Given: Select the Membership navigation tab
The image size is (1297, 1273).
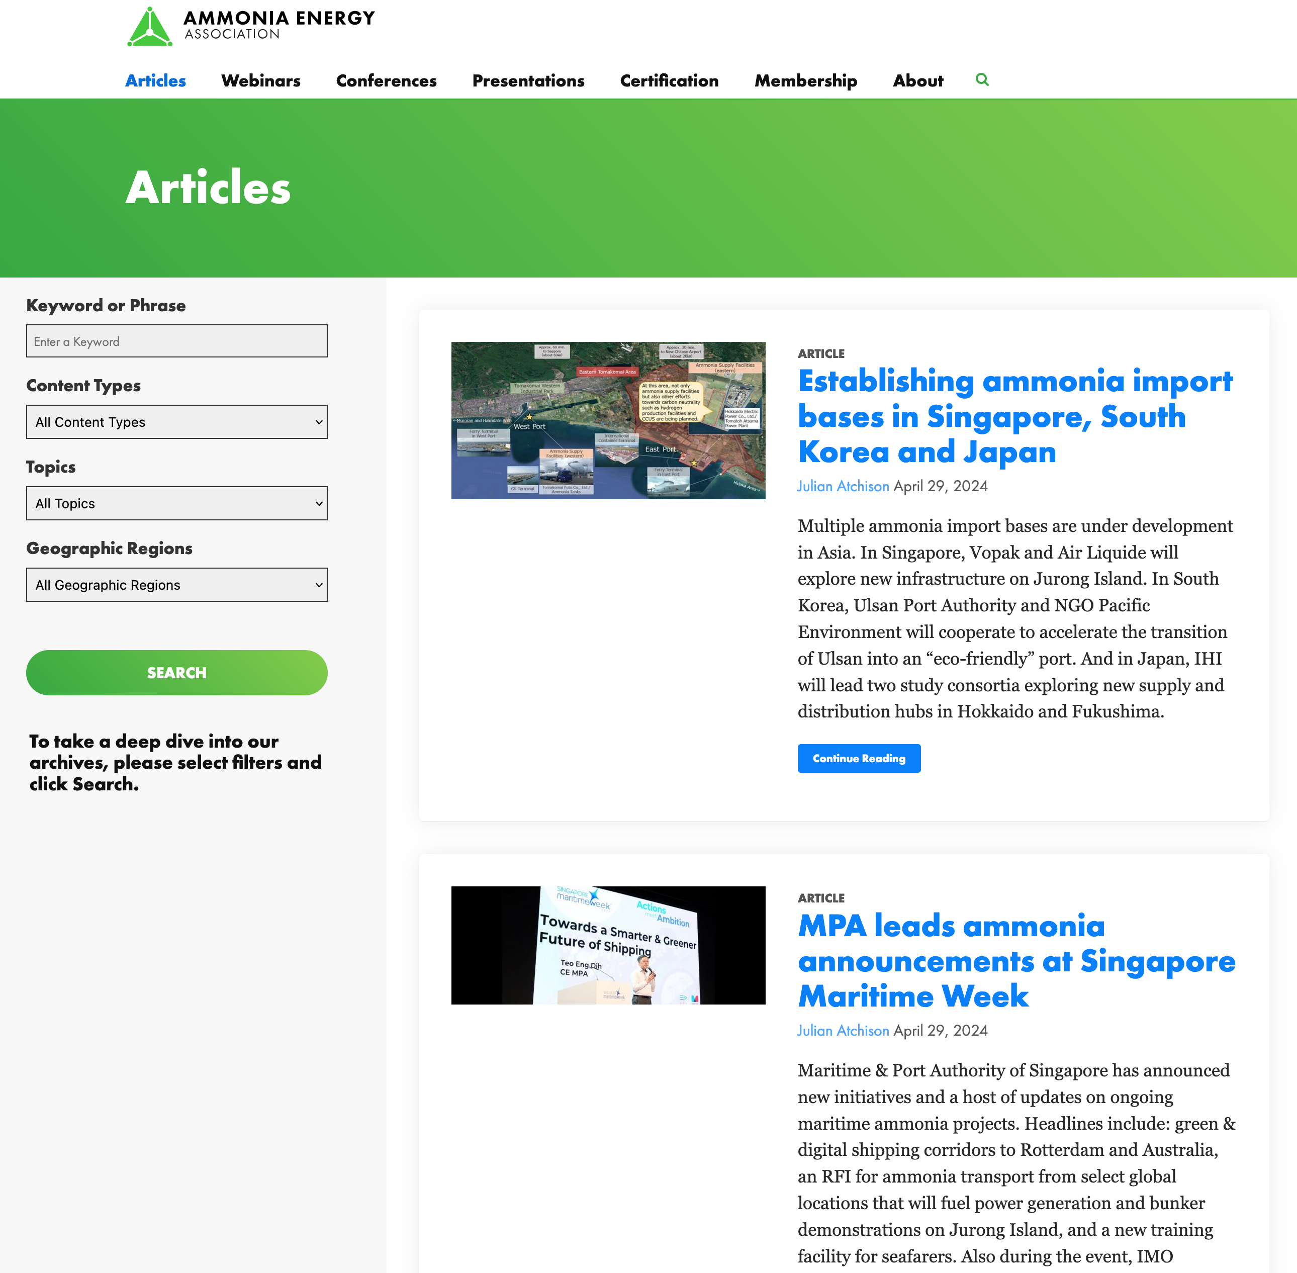Looking at the screenshot, I should (805, 80).
